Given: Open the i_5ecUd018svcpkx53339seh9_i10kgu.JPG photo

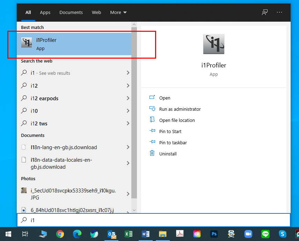Looking at the screenshot, I should [73, 194].
